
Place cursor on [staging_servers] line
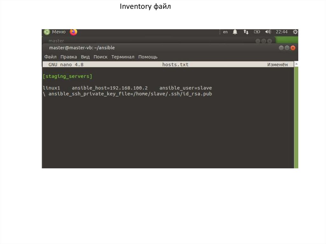point(67,76)
